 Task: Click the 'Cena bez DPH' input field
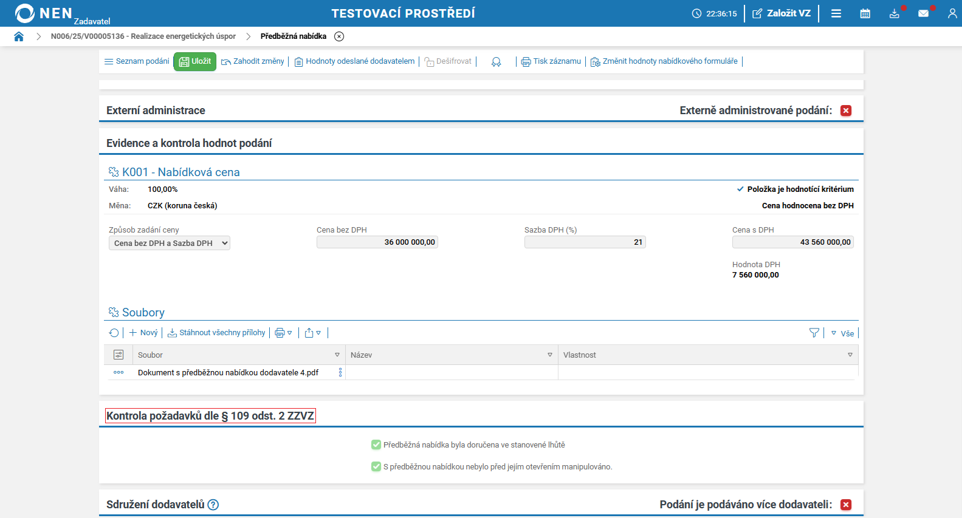[x=377, y=242]
